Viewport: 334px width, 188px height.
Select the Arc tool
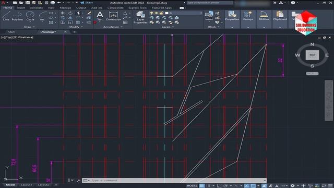[x=42, y=16]
